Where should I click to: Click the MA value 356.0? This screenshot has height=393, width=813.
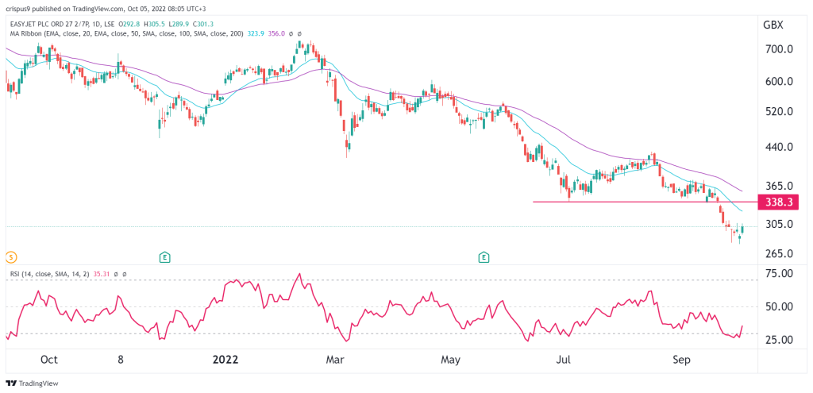275,33
